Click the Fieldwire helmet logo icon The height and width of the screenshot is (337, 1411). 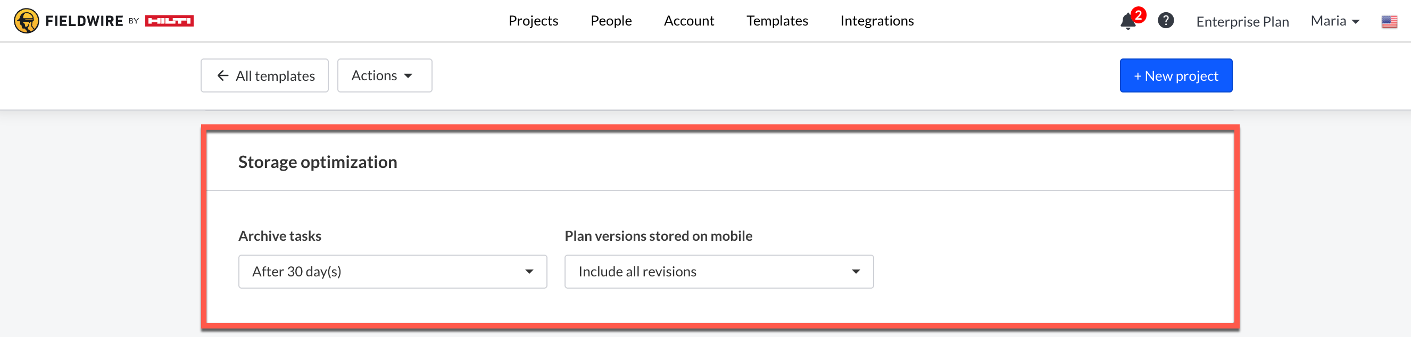pyautogui.click(x=26, y=21)
